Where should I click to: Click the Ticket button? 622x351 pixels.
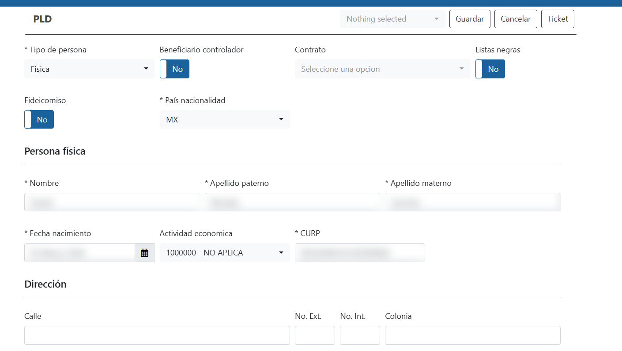(x=558, y=19)
